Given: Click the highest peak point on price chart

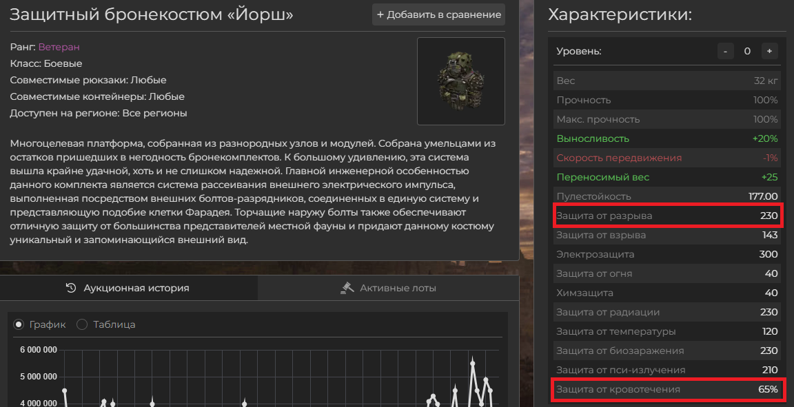Looking at the screenshot, I should 473,363.
